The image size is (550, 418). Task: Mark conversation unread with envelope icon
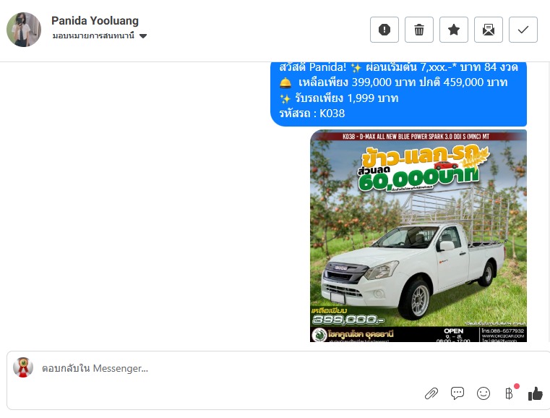489,30
